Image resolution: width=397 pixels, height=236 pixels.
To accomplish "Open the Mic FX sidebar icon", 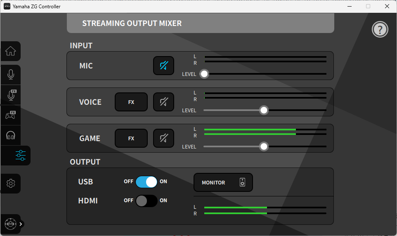I will tap(11, 95).
